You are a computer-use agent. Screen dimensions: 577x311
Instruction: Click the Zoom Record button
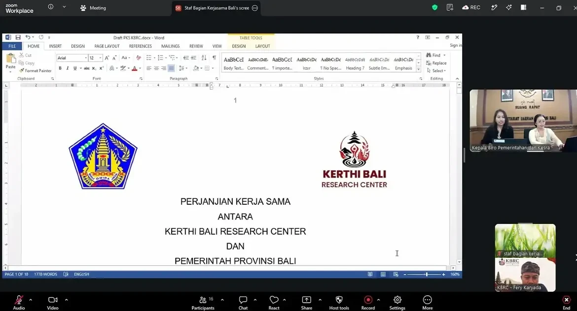(x=368, y=303)
